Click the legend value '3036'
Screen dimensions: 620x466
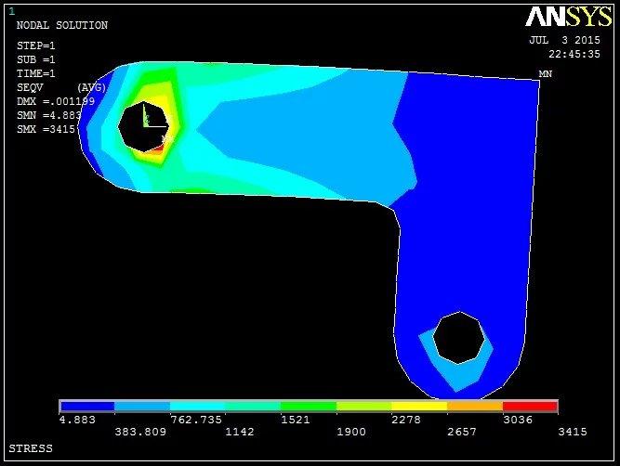[x=518, y=420]
